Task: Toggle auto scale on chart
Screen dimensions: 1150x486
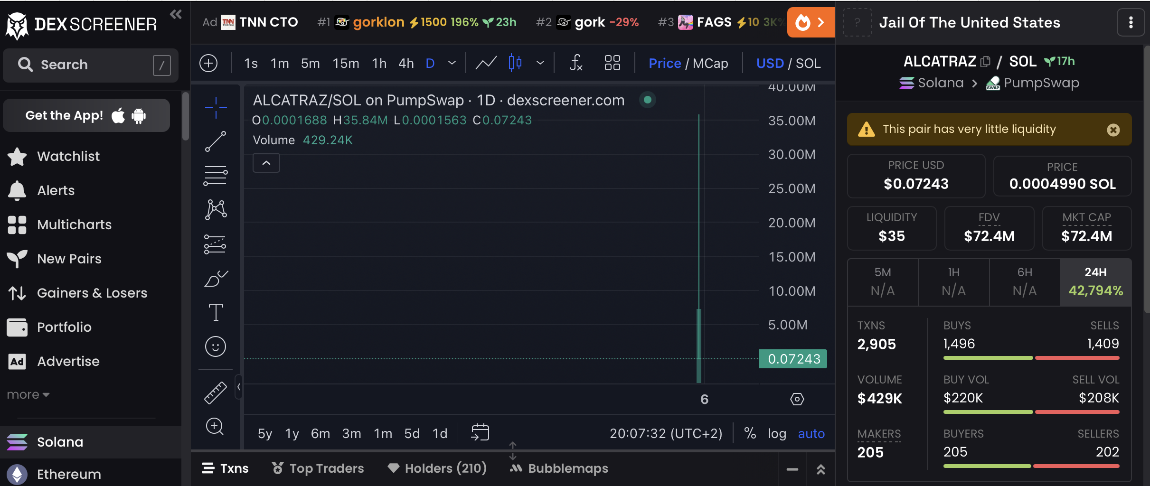Action: coord(811,433)
